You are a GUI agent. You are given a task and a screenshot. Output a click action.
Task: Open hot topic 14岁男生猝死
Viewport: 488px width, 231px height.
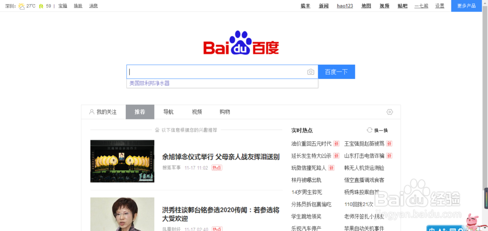click(306, 192)
